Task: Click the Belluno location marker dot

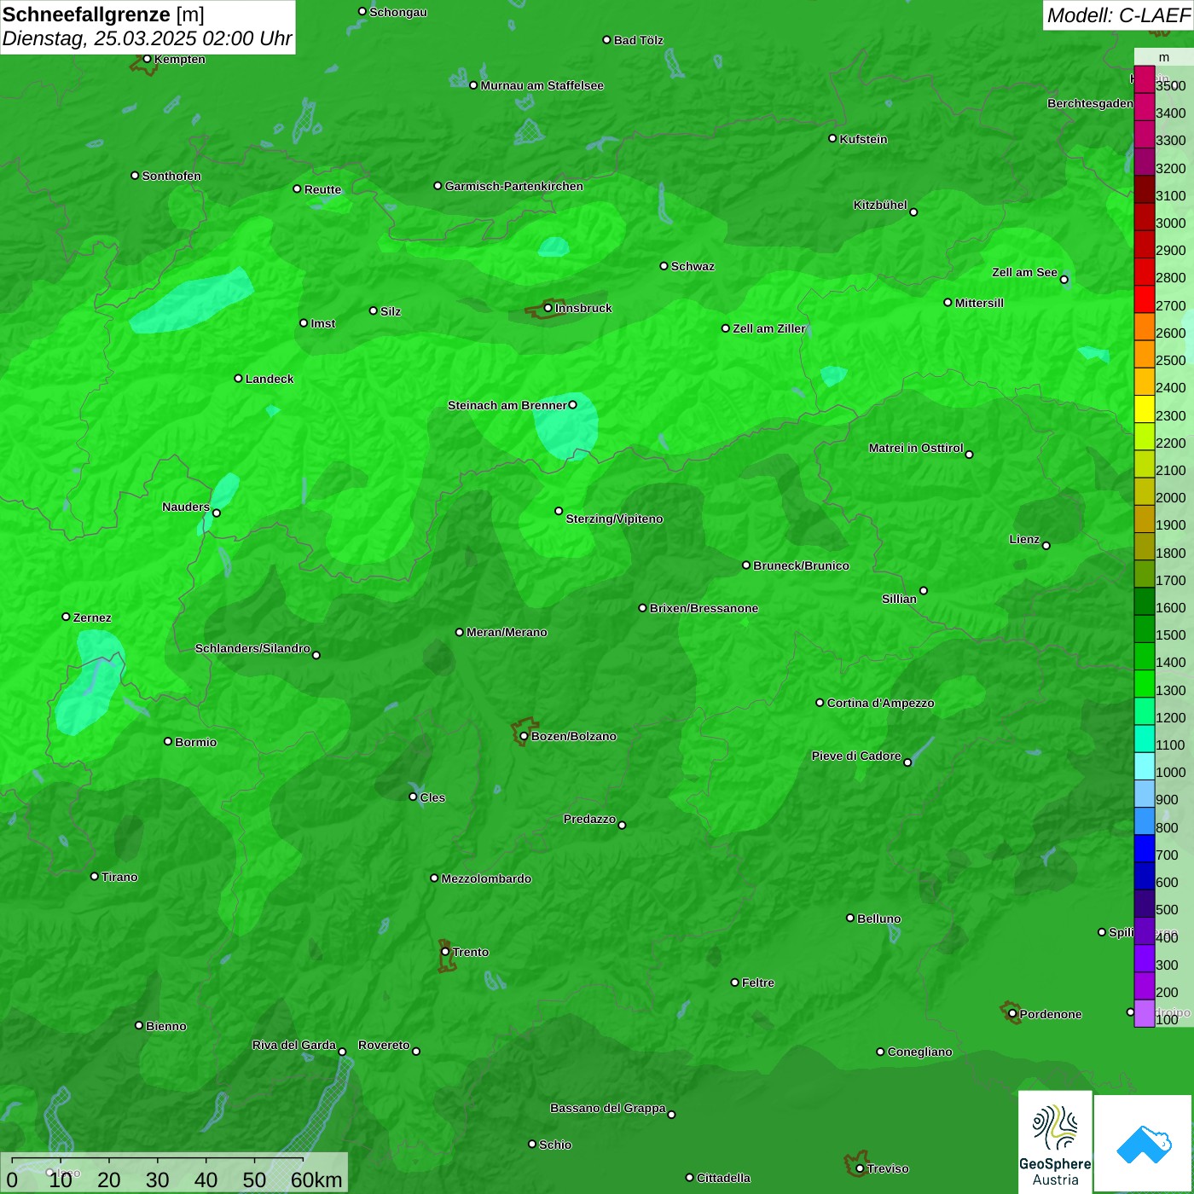Action: point(849,918)
